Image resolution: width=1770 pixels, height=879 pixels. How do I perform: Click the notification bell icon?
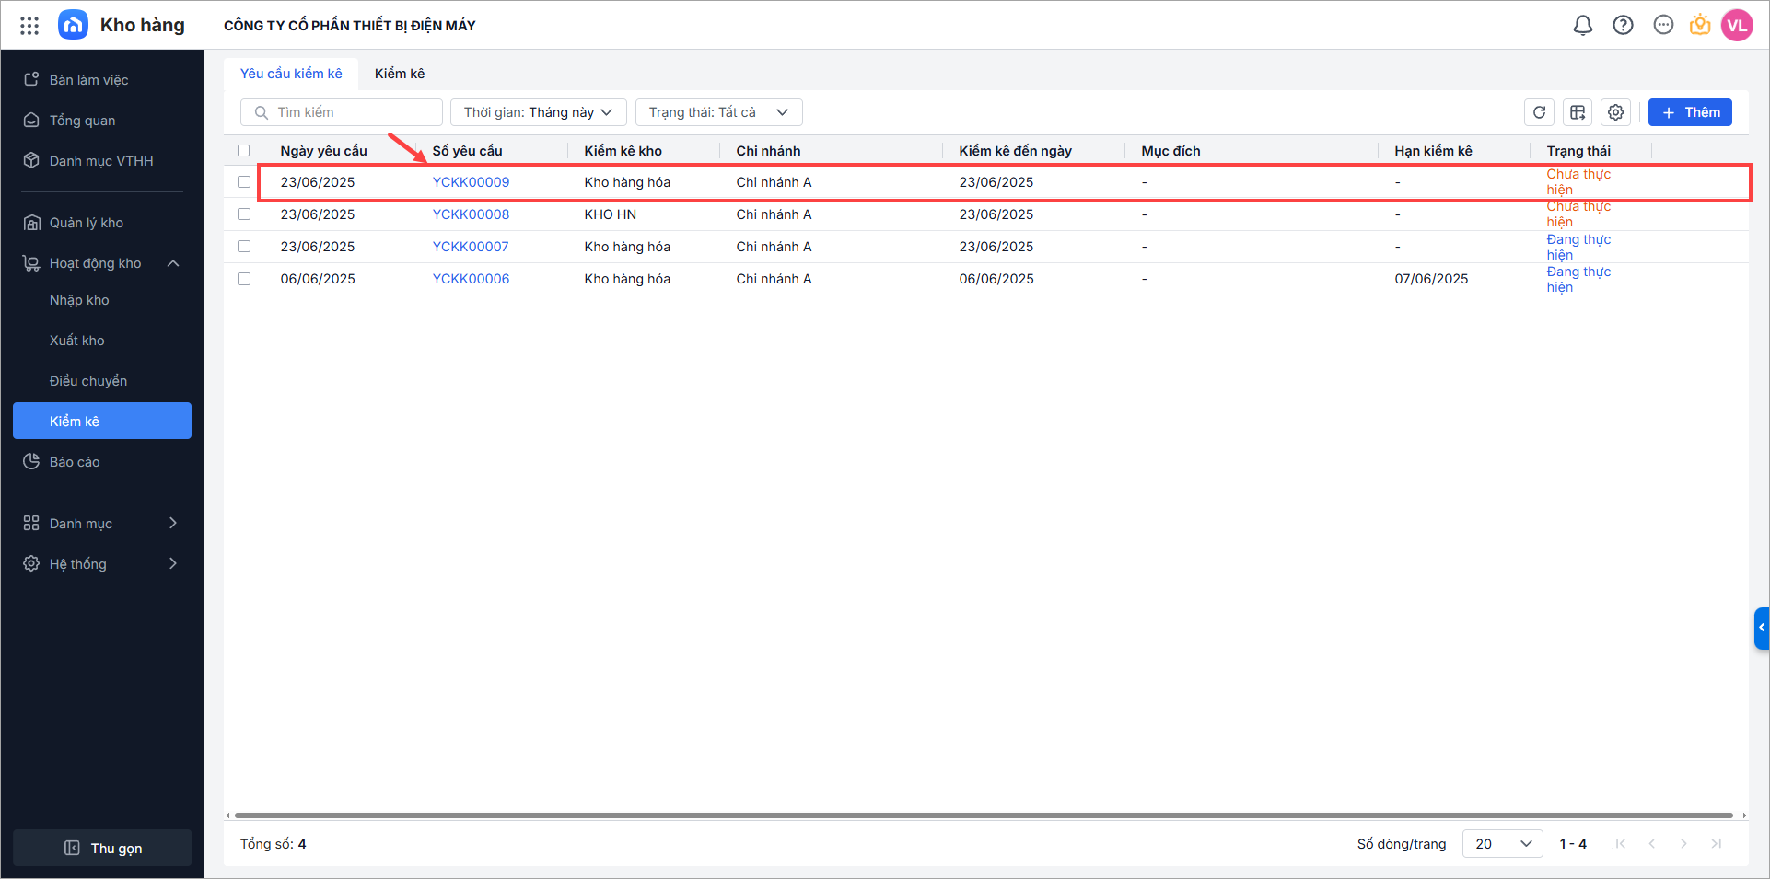coord(1582,26)
